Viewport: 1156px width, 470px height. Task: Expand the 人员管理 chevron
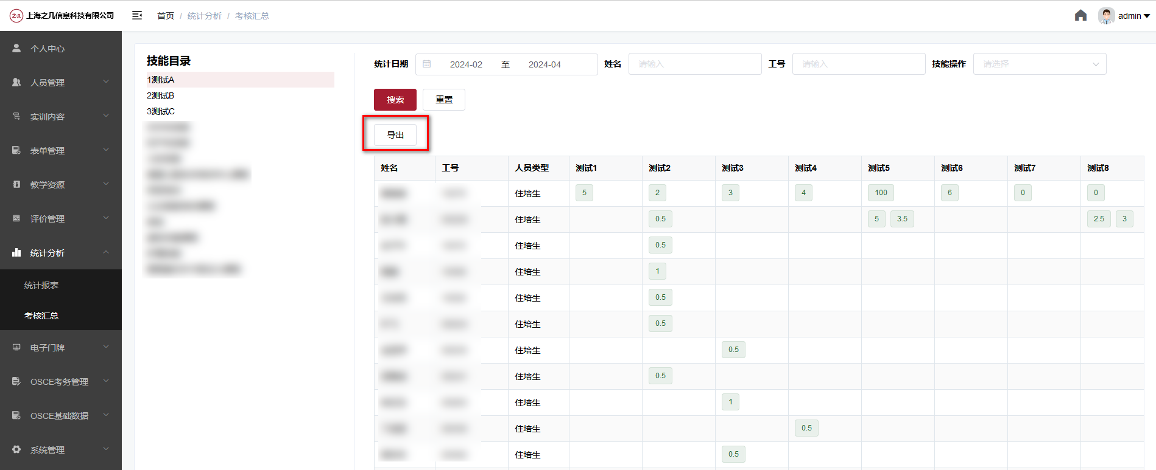pos(106,81)
